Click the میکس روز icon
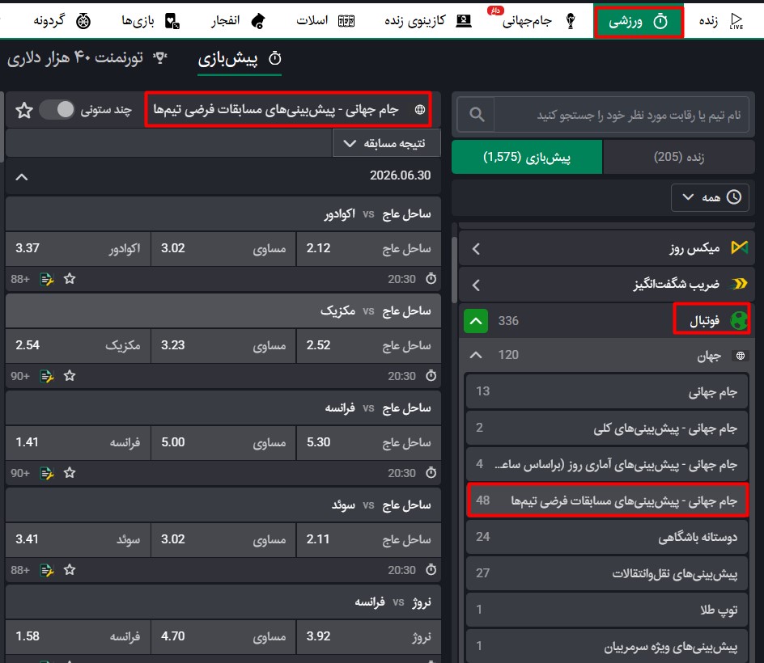 click(x=739, y=247)
